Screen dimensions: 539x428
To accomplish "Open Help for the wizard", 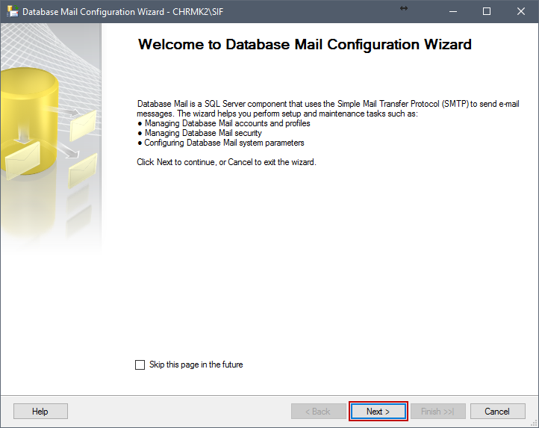I will 40,411.
